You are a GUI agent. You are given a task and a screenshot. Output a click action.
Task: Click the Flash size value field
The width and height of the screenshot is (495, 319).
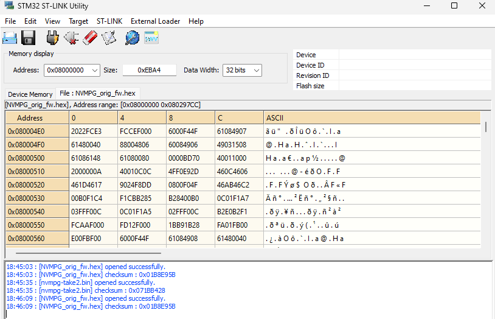point(415,86)
